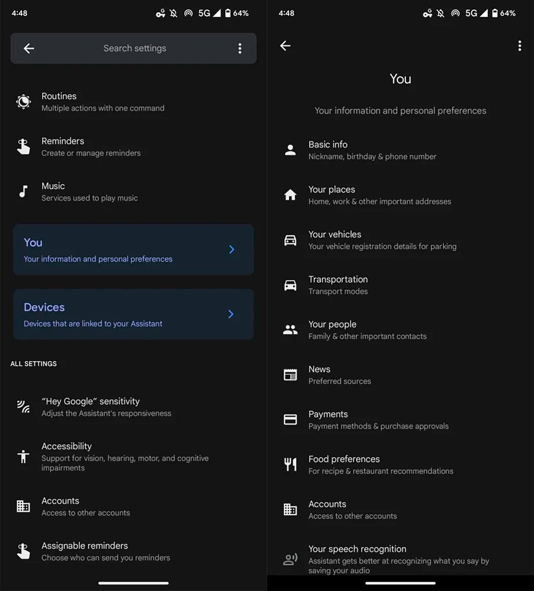
Task: Tap the Food preferences fork icon
Action: (290, 464)
